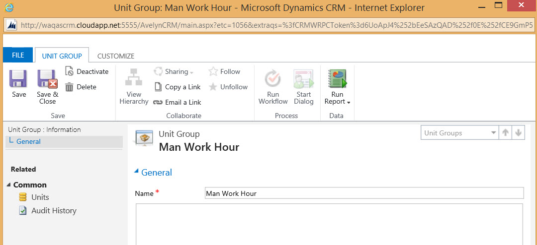Click the Internet Explorer logo in title bar

(x=9, y=7)
